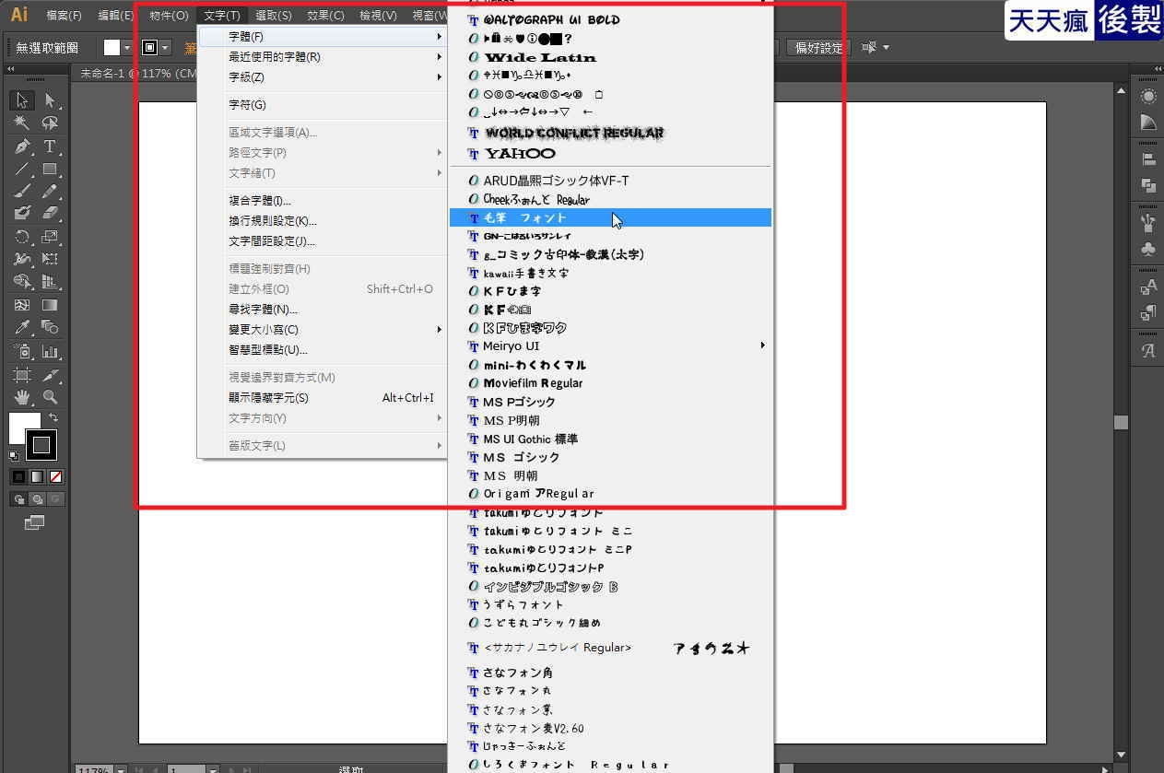Open control bar stroke color dropdown

166,47
